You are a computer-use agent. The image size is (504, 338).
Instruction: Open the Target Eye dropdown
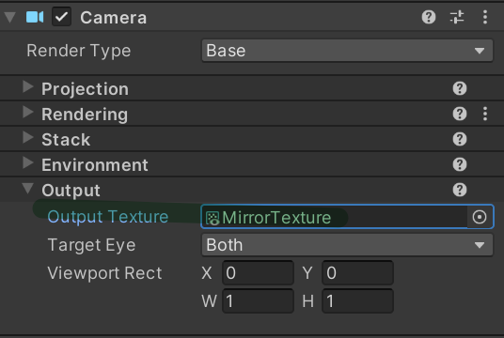(347, 245)
